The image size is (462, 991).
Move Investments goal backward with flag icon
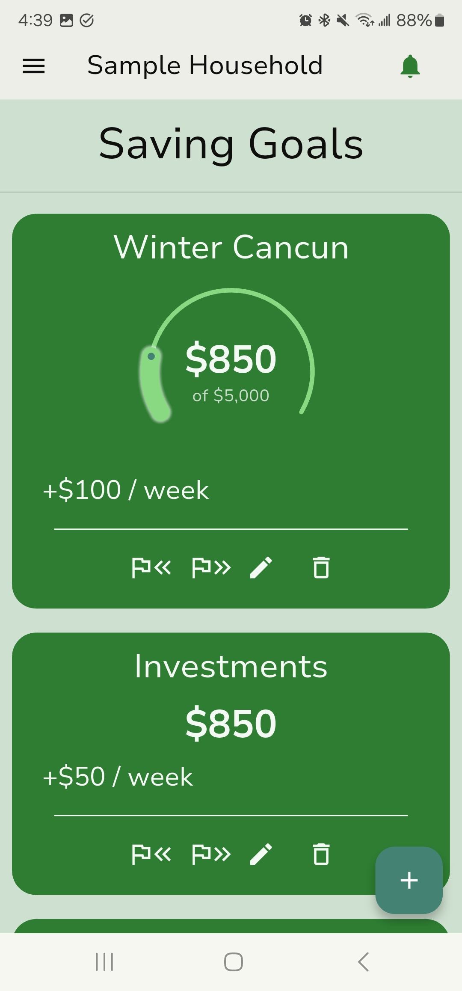click(x=151, y=855)
